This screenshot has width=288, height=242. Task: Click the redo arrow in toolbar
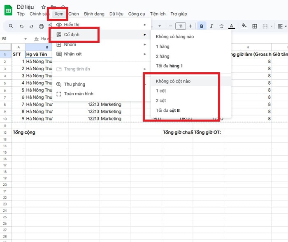click(x=31, y=26)
